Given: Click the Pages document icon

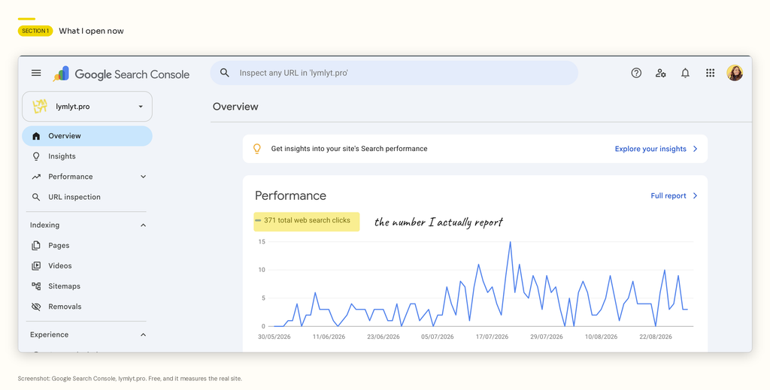Looking at the screenshot, I should point(36,246).
